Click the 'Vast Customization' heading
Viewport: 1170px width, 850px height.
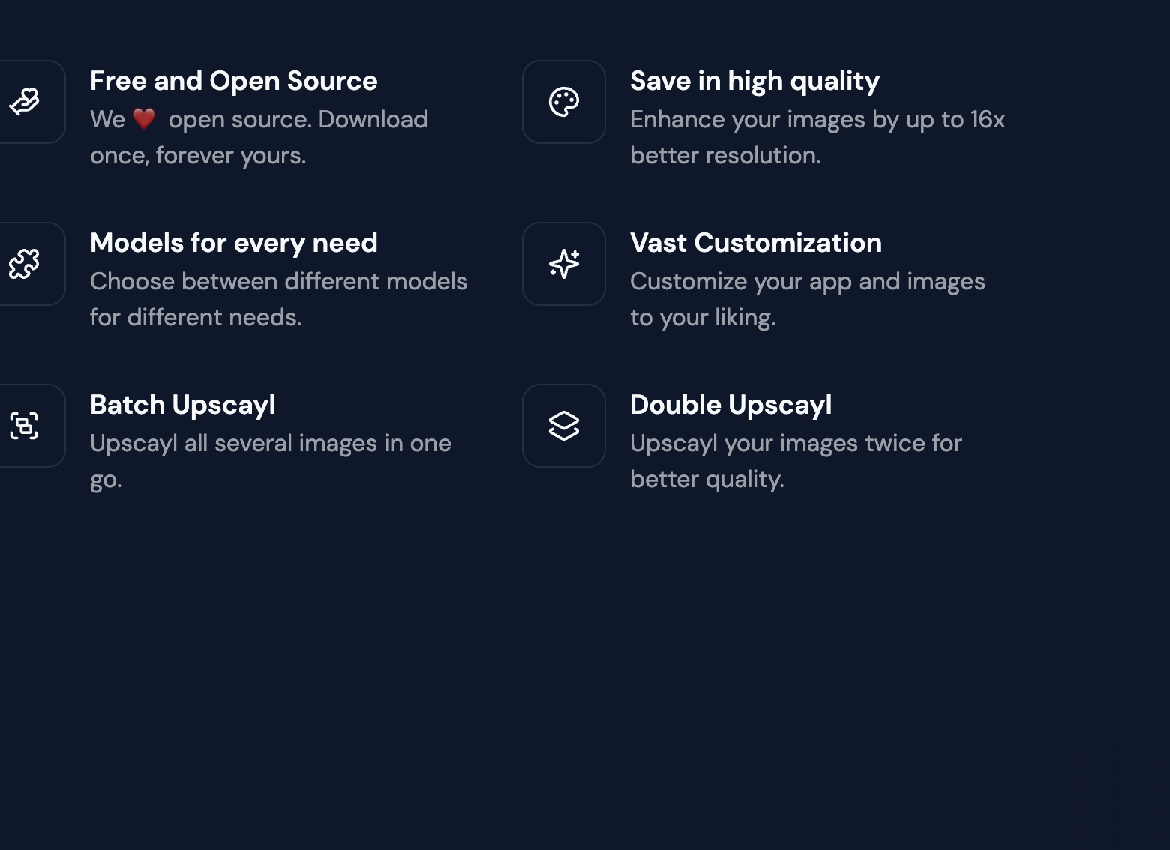click(756, 243)
